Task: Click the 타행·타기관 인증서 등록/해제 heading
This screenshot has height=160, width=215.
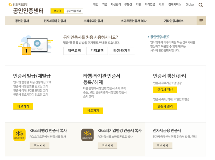Action: (x=102, y=79)
